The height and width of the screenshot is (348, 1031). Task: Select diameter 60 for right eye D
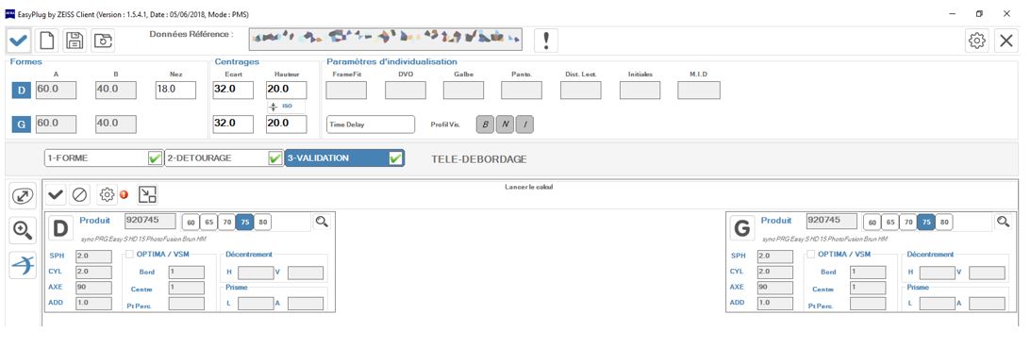[x=191, y=223]
